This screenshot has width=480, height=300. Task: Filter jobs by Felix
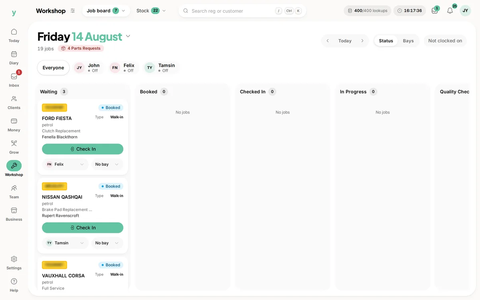pos(123,68)
